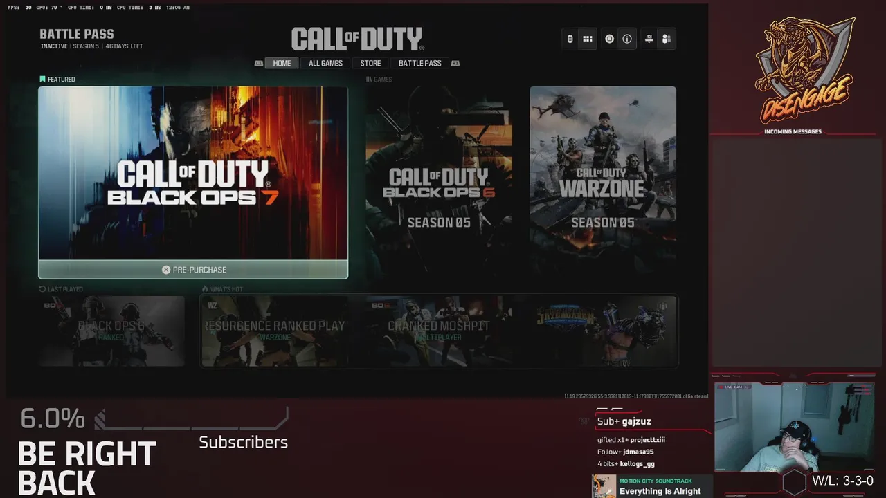Switch to the ALL GAMES tab
This screenshot has height=498, width=886.
pyautogui.click(x=325, y=63)
